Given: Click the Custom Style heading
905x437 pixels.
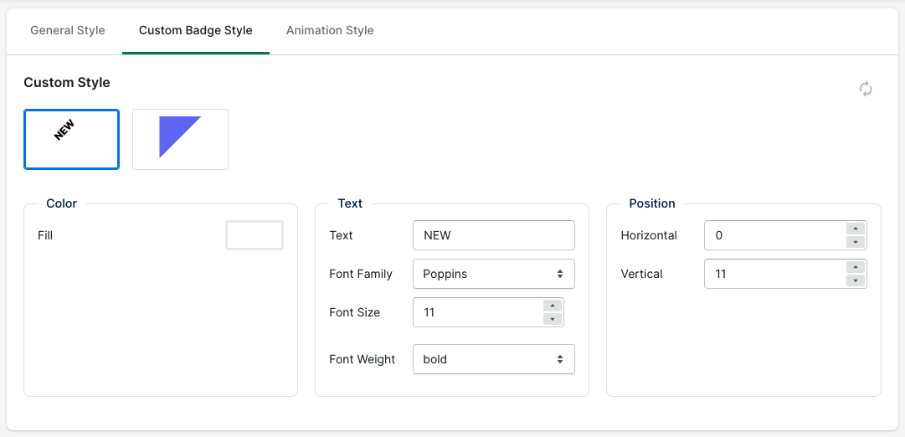Looking at the screenshot, I should [67, 83].
